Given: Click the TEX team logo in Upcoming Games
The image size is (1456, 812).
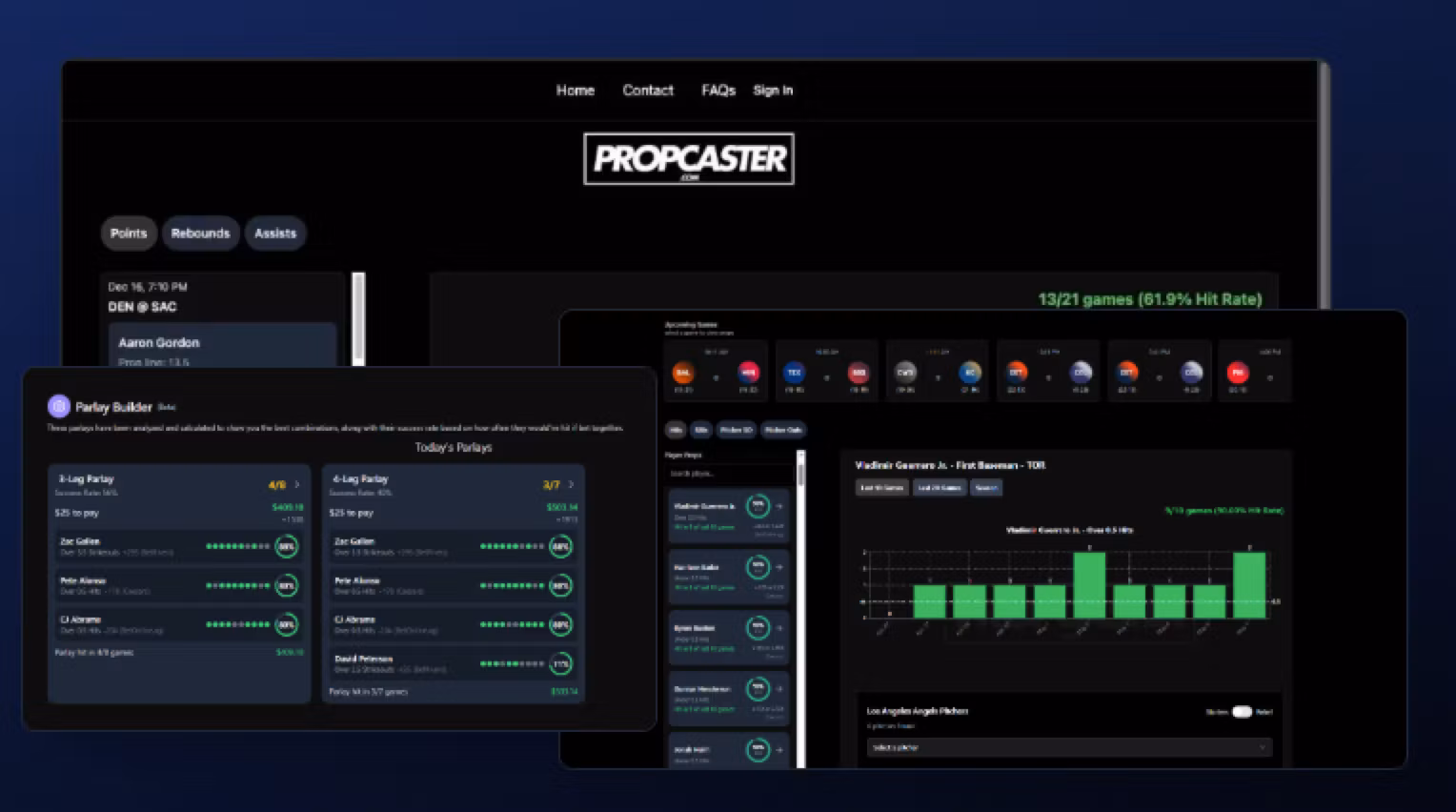Looking at the screenshot, I should coord(793,372).
